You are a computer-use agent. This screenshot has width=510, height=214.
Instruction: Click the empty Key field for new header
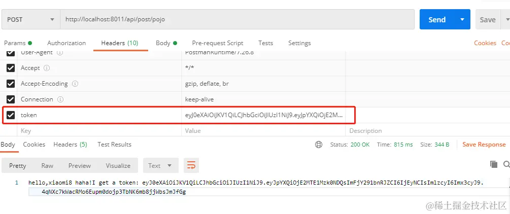tap(99, 131)
